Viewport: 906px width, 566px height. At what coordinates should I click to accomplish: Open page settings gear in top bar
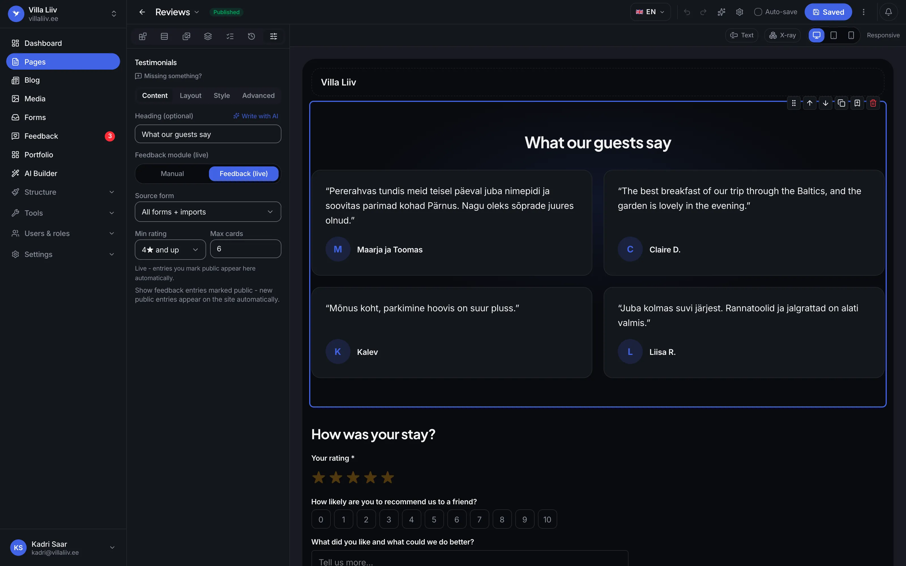740,12
